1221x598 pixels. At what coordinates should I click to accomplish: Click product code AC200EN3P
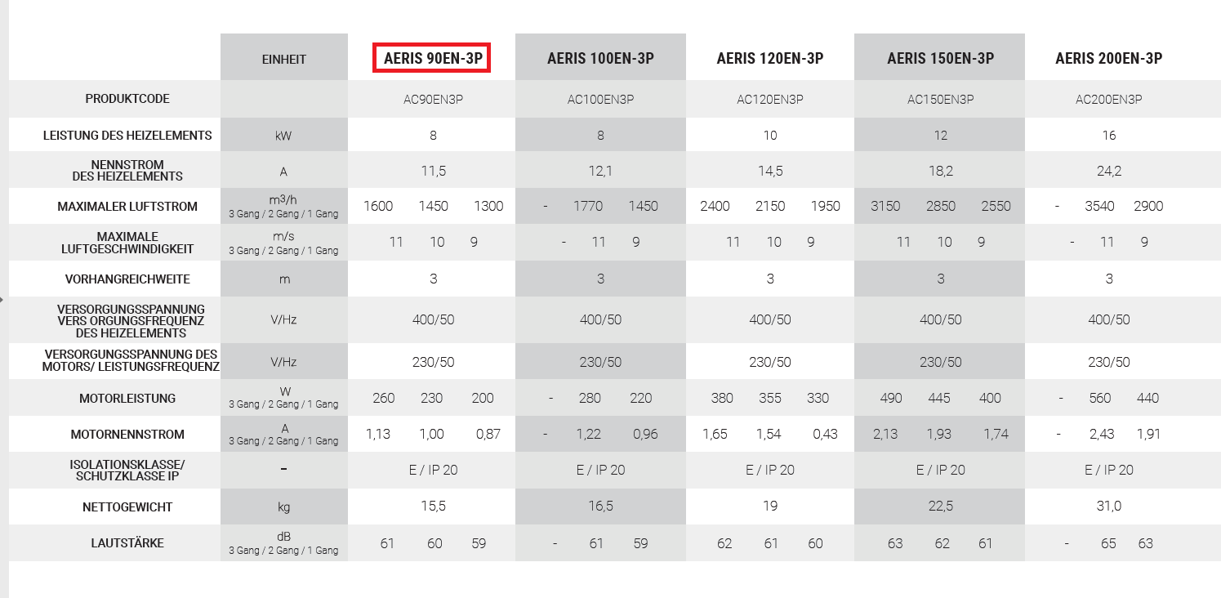pos(1108,100)
